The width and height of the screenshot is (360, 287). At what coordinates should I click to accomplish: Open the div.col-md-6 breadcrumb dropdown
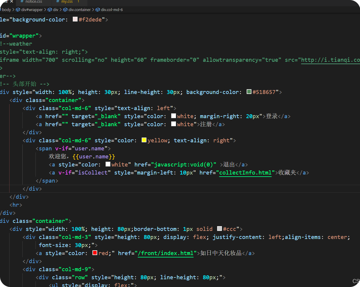(112, 10)
